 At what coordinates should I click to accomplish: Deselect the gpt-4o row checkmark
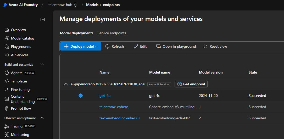[x=81, y=96]
